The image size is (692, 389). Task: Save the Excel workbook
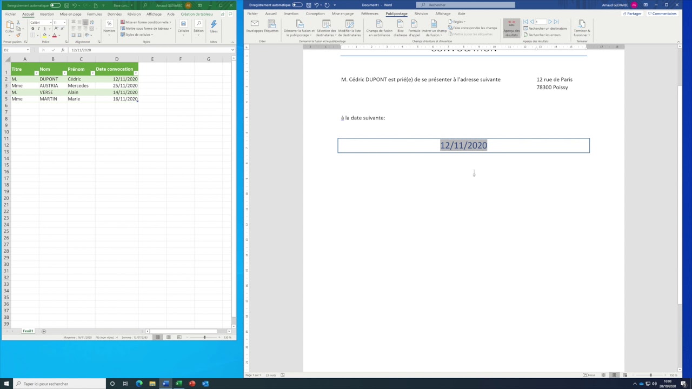click(66, 5)
